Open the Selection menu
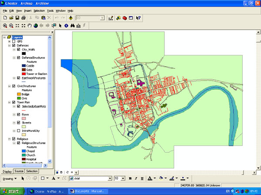Viewport: 261px width, 195px height. (x=39, y=10)
